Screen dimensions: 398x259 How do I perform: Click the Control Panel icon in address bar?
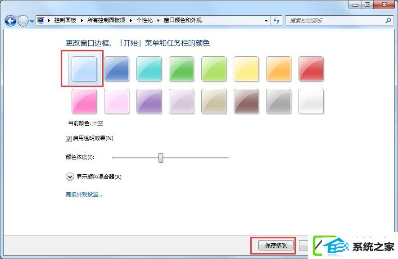pyautogui.click(x=41, y=20)
